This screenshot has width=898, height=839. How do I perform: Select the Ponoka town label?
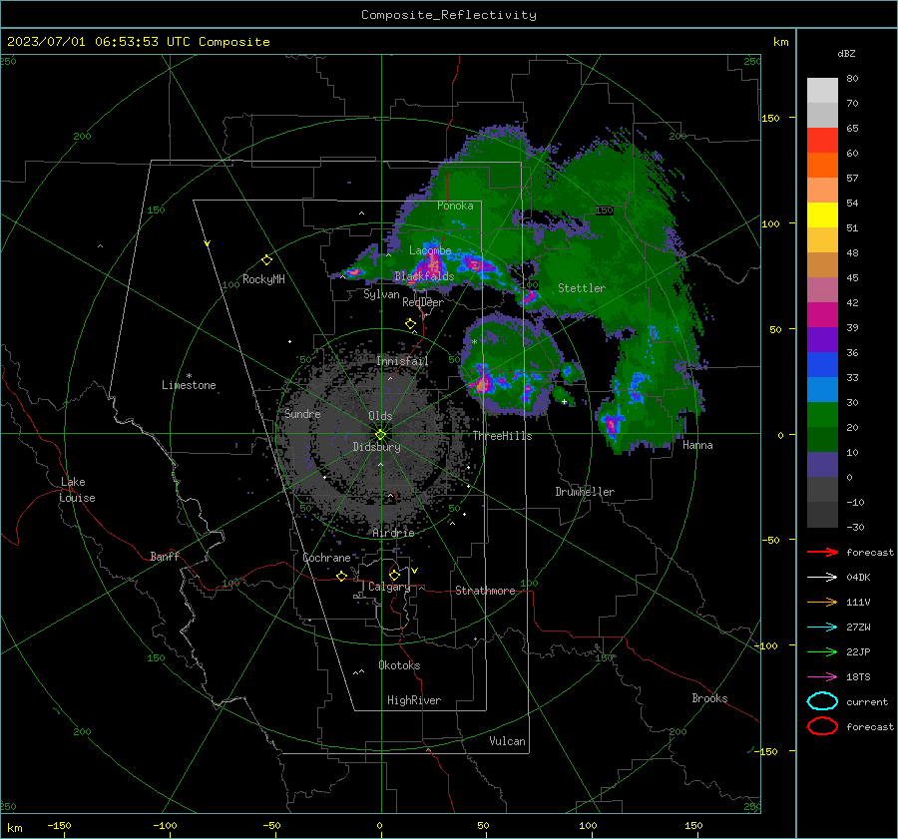[x=455, y=206]
